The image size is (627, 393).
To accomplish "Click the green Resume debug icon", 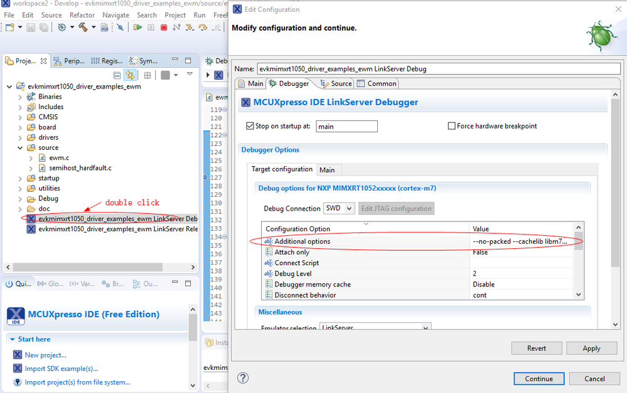I will [137, 27].
